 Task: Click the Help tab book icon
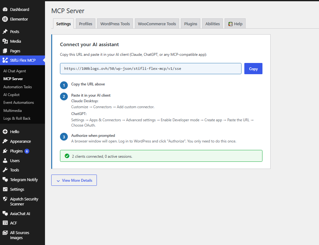(x=230, y=24)
